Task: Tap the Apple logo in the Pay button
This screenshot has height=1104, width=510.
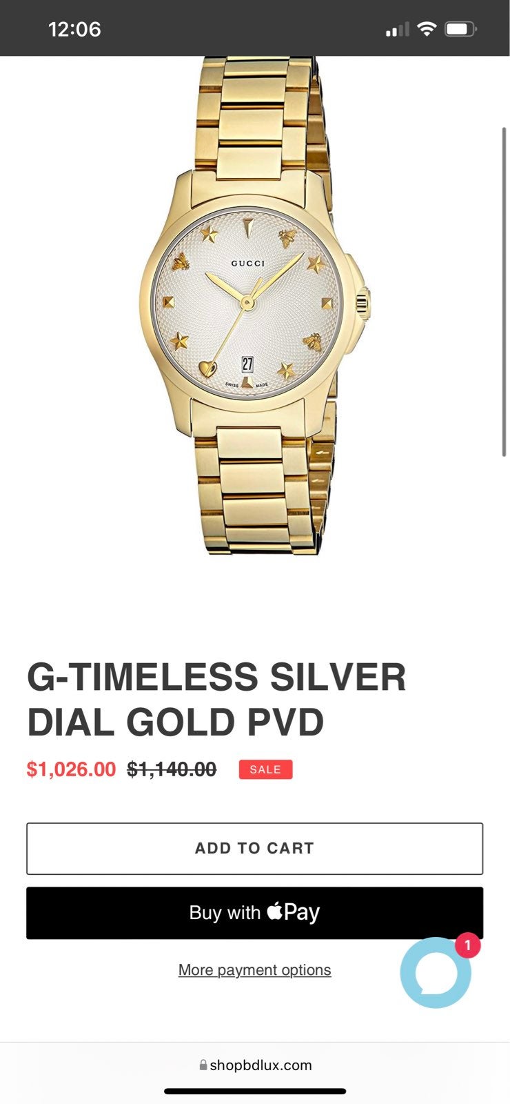Action: coord(275,911)
